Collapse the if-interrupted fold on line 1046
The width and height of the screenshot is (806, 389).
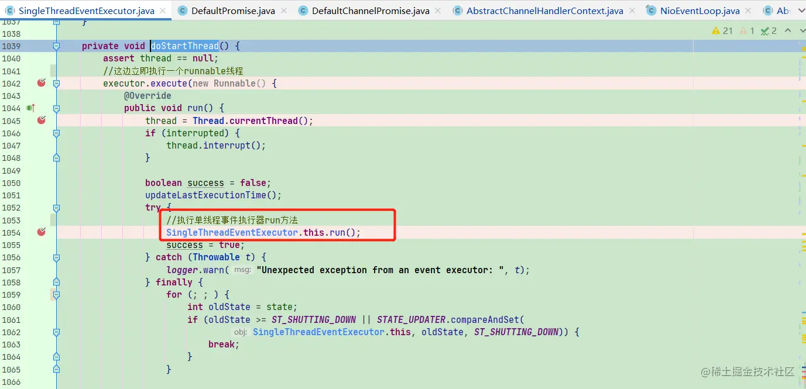[56, 133]
